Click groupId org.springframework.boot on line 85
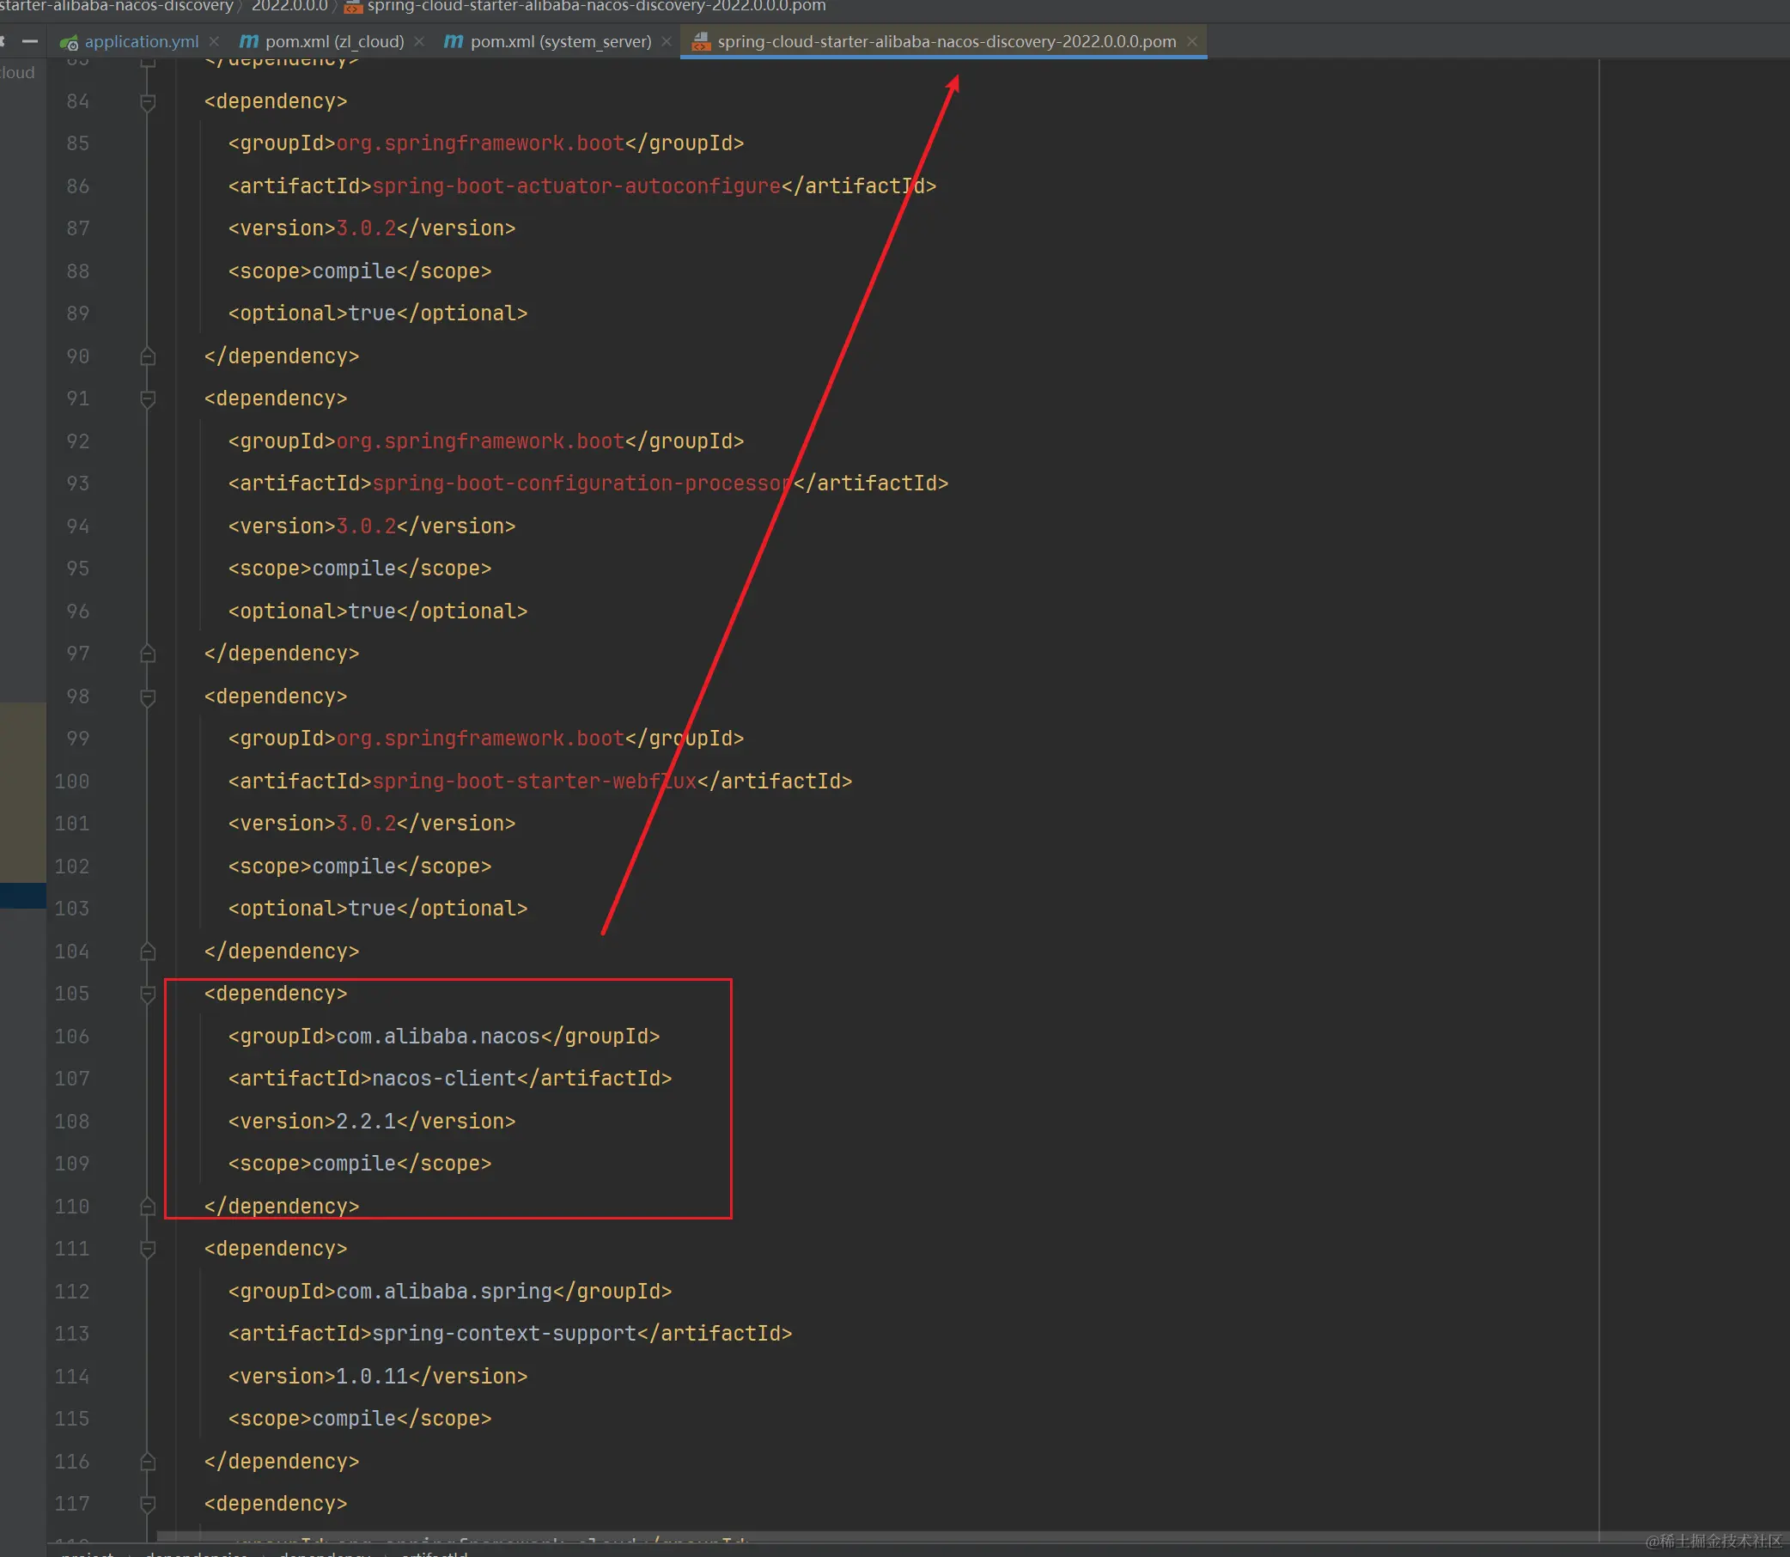This screenshot has height=1557, width=1790. (480, 143)
